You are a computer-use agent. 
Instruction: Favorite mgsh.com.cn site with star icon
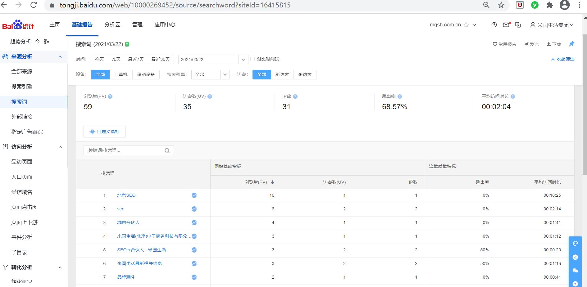coord(466,25)
